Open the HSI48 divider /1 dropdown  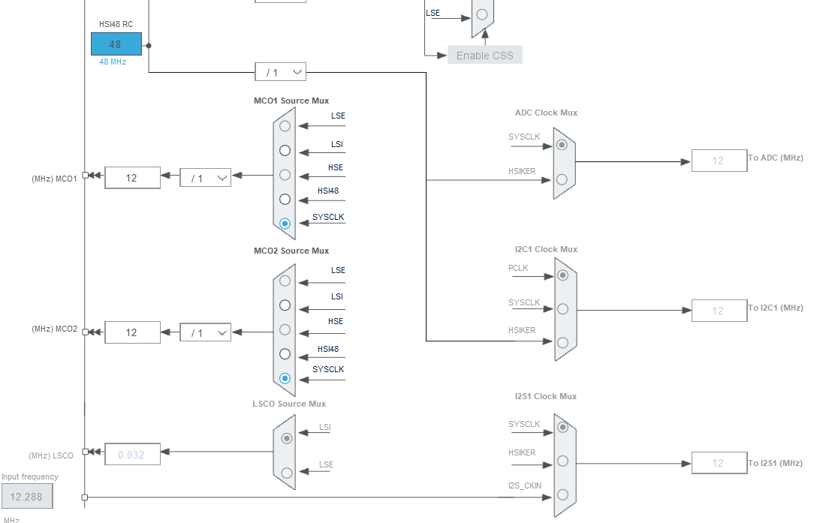pos(281,72)
